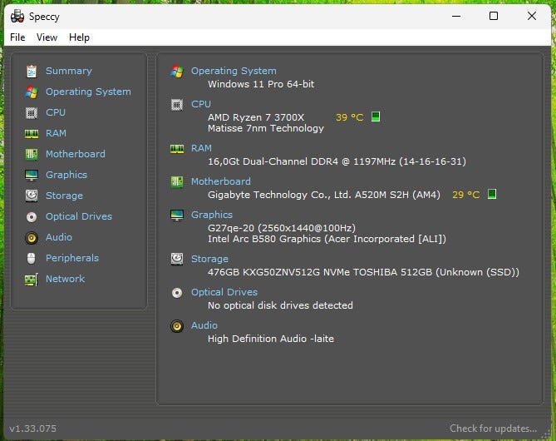Click the green motherboard temperature indicator icon
Image resolution: width=556 pixels, height=441 pixels.
pos(492,194)
